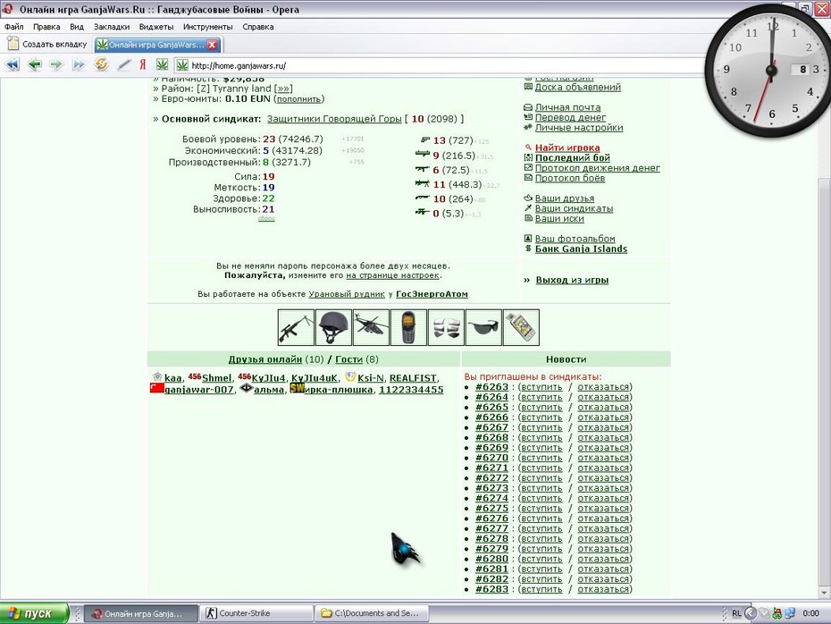This screenshot has width=831, height=624.
Task: Click the pencil/wand toolbar icon
Action: pos(124,64)
